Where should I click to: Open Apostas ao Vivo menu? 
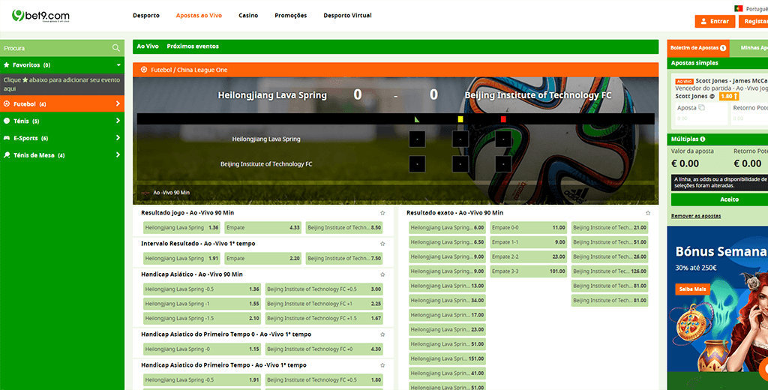coord(199,16)
